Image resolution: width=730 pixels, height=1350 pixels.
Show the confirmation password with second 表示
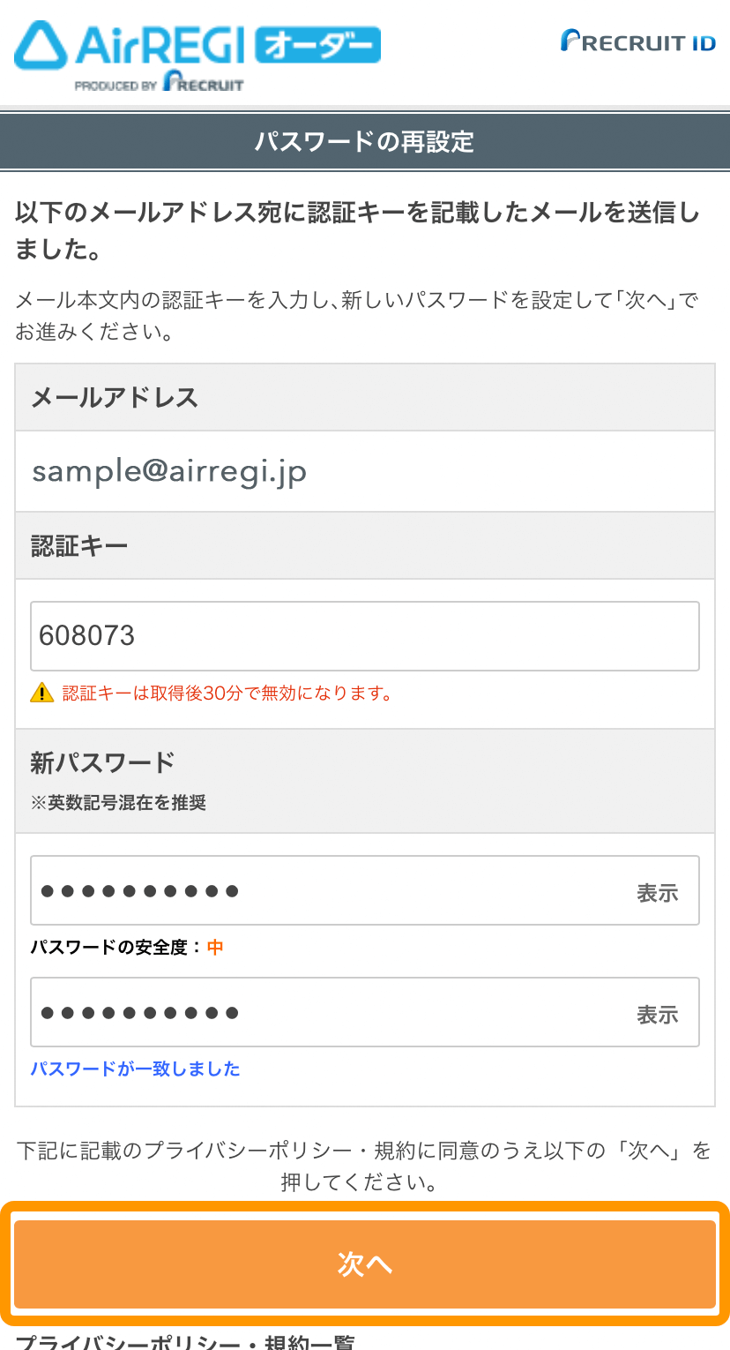657,1015
